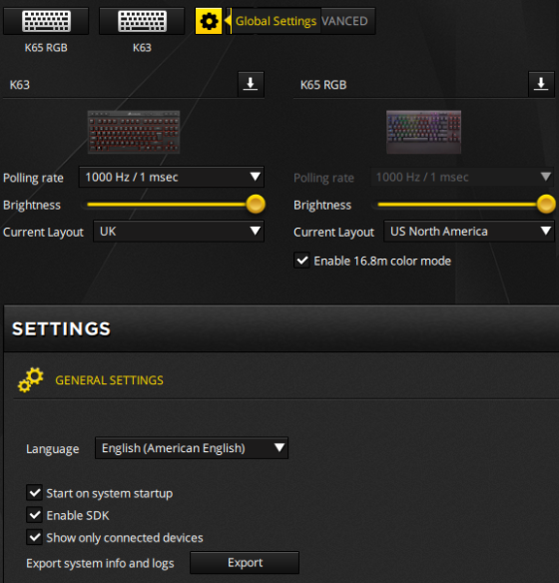Click the K65 RGB label under device icon
The width and height of the screenshot is (559, 583).
click(46, 48)
